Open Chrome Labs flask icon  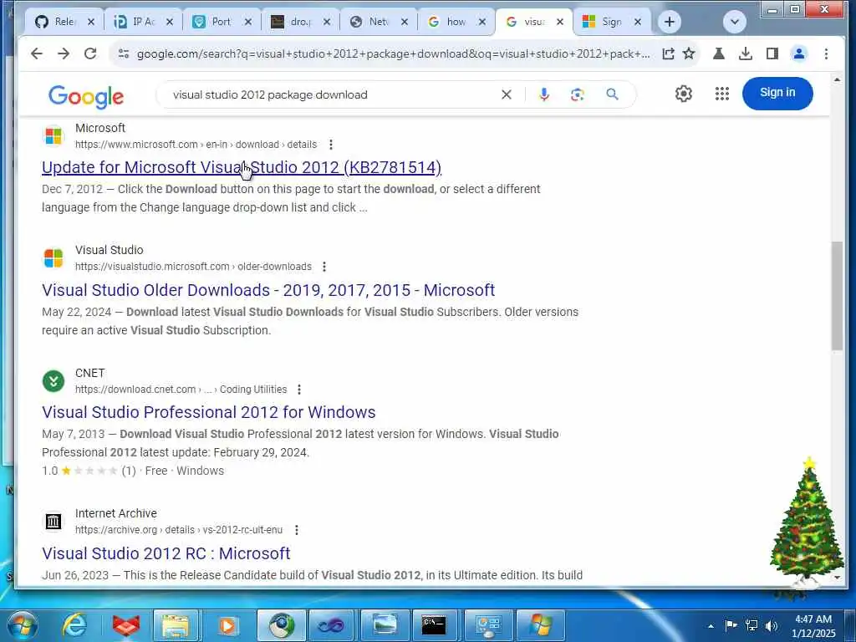tap(718, 53)
